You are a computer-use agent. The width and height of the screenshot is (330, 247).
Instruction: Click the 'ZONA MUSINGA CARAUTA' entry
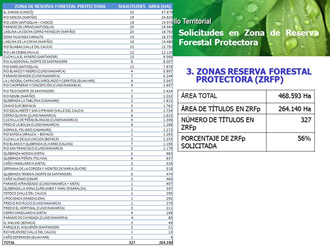coord(23,37)
